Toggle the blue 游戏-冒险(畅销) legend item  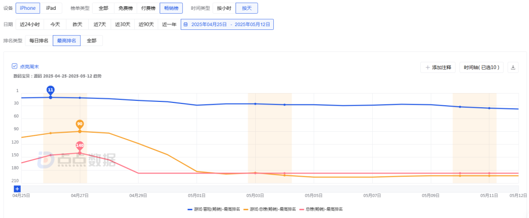point(214,209)
